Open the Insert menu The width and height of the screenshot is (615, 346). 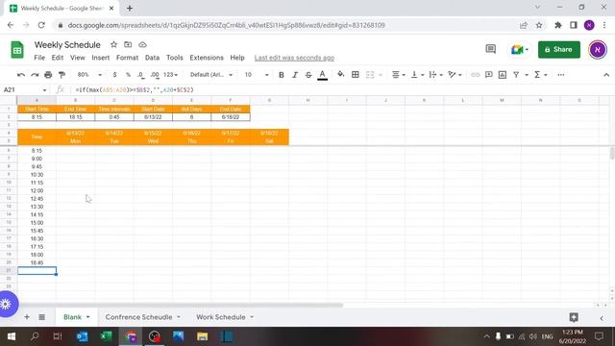[x=100, y=58]
